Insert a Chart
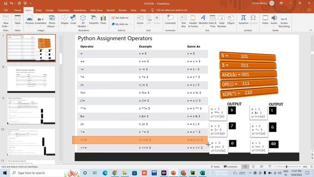Viewport: 314px width, 177px height. 103,20
